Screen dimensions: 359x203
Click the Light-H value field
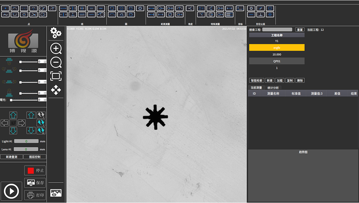tap(26, 141)
